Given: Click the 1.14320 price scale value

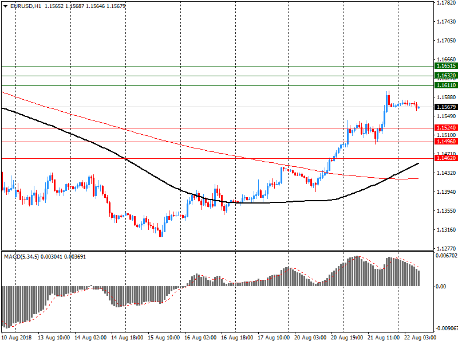Looking at the screenshot, I should pyautogui.click(x=447, y=173).
